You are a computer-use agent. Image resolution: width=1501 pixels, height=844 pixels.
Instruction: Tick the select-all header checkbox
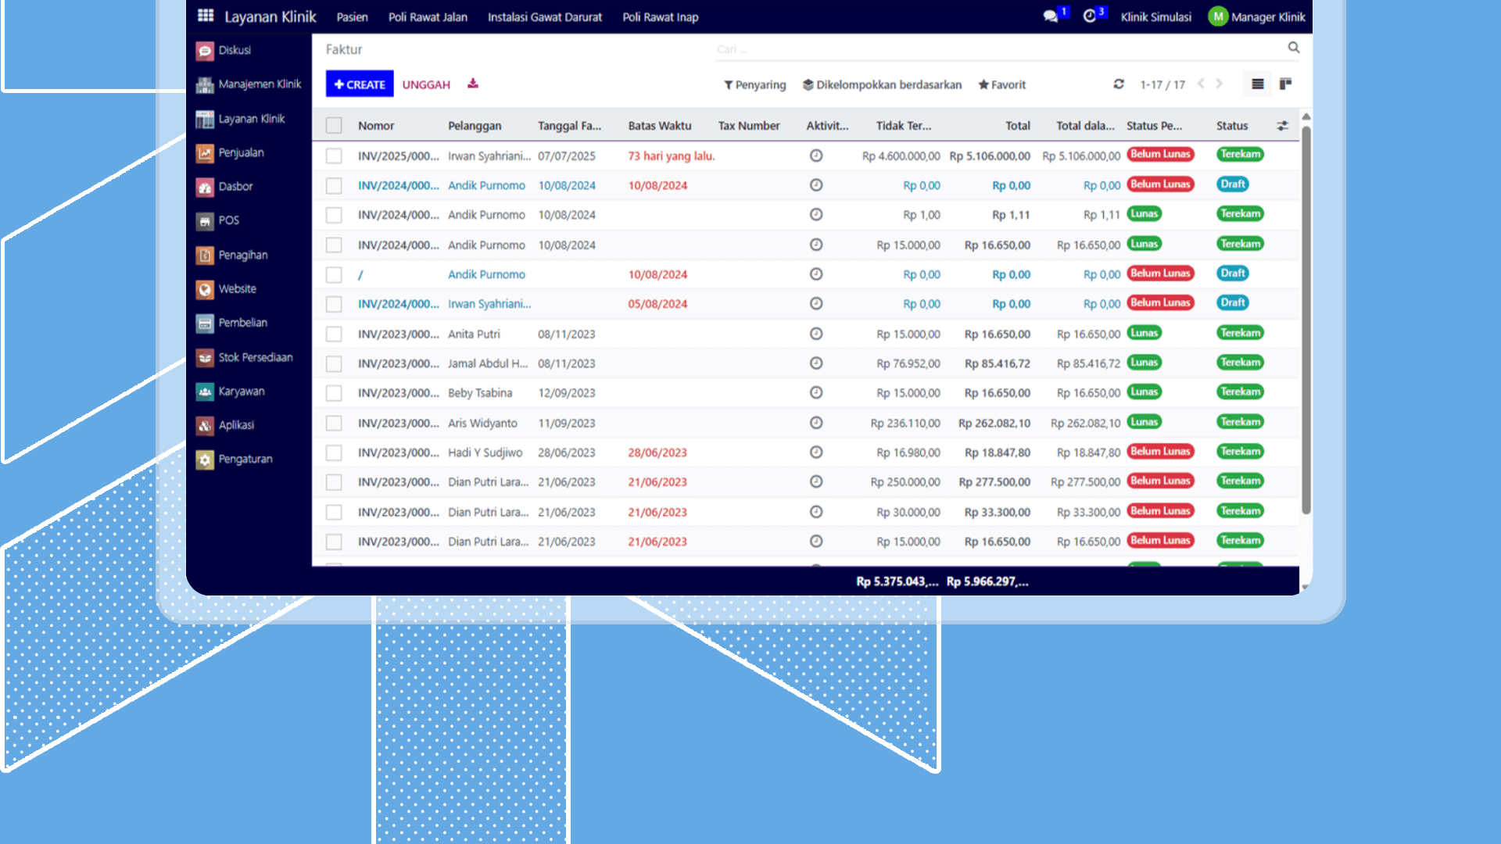click(x=334, y=126)
